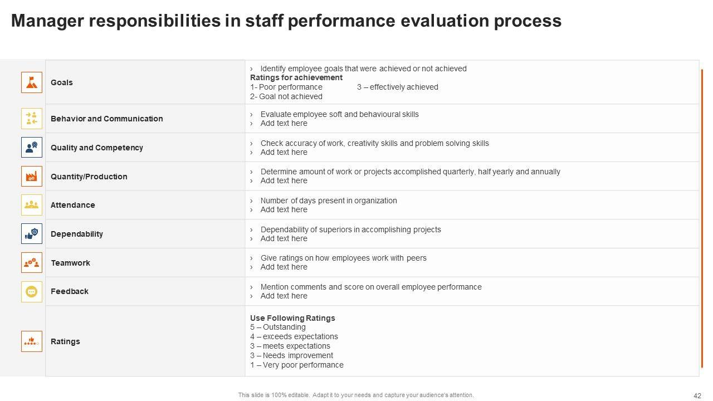Select the Dependability thumbs-up shield icon
713x401 pixels.
(32, 234)
